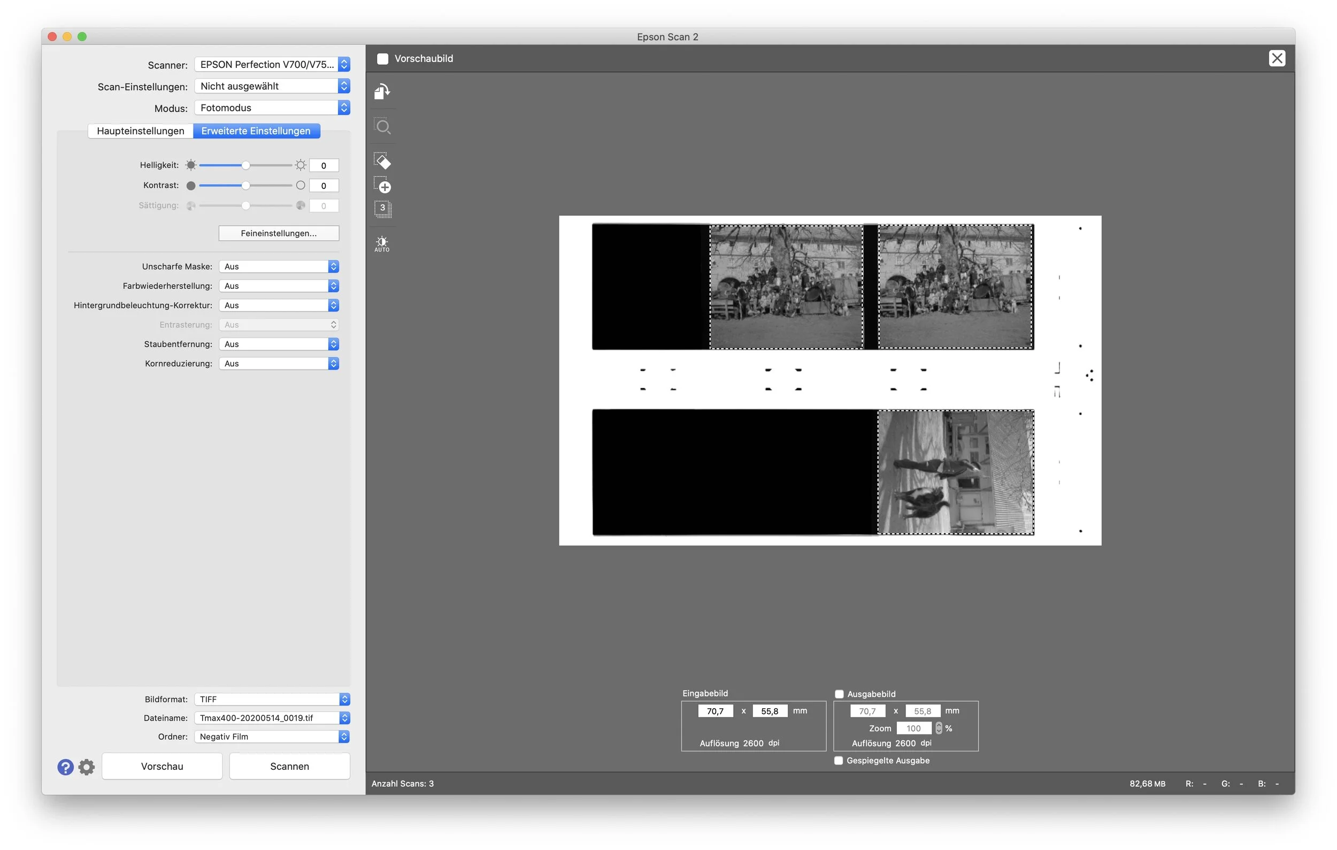Image resolution: width=1337 pixels, height=850 pixels.
Task: Rotate the preview image
Action: click(x=382, y=91)
